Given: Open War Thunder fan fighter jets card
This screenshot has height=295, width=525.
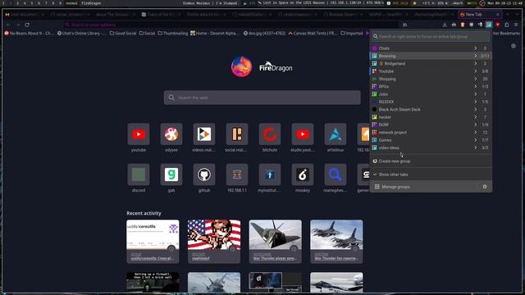Looking at the screenshot, I should 336,241.
